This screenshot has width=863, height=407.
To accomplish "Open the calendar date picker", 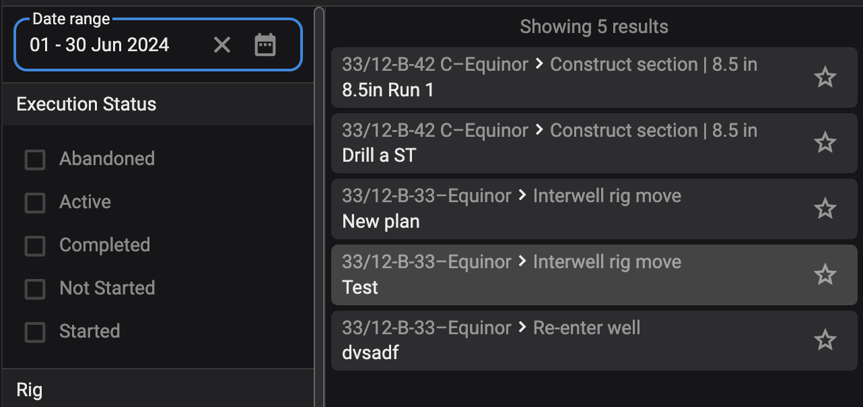I will click(x=265, y=45).
